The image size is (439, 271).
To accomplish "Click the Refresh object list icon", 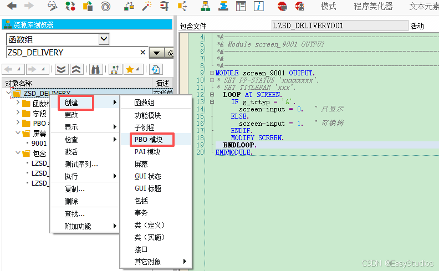I will tap(155, 69).
